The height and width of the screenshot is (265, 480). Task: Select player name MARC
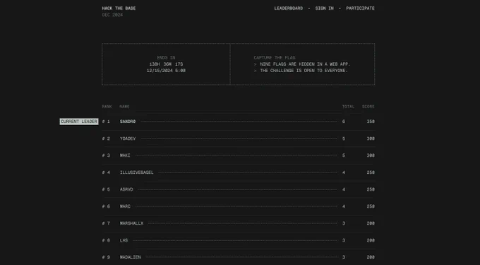point(125,206)
